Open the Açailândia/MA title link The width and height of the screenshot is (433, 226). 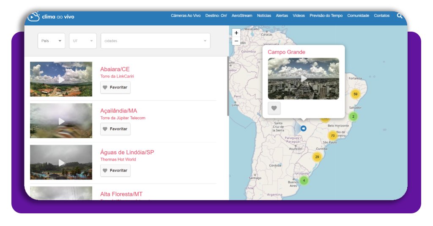click(x=118, y=110)
